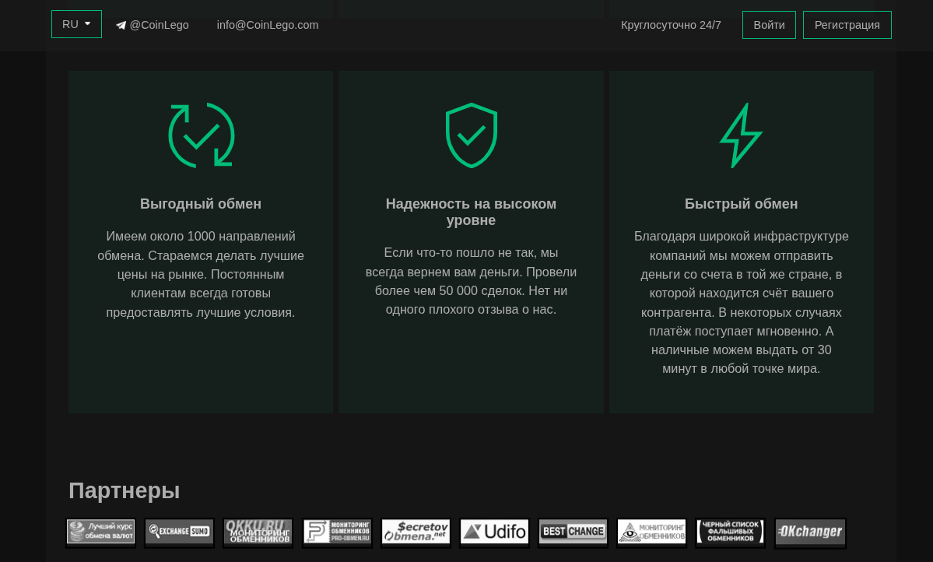Click the Регистрация sign-up button

847,25
